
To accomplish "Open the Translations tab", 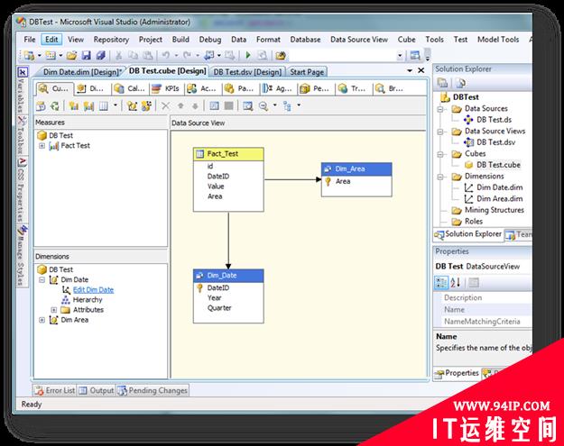I will (x=353, y=88).
